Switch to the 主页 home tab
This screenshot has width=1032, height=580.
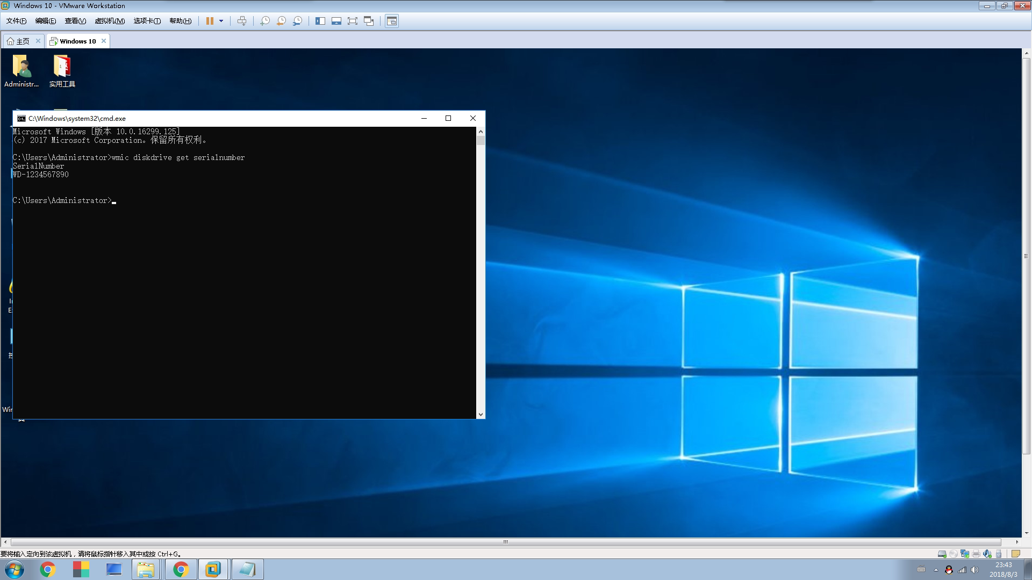coord(23,41)
